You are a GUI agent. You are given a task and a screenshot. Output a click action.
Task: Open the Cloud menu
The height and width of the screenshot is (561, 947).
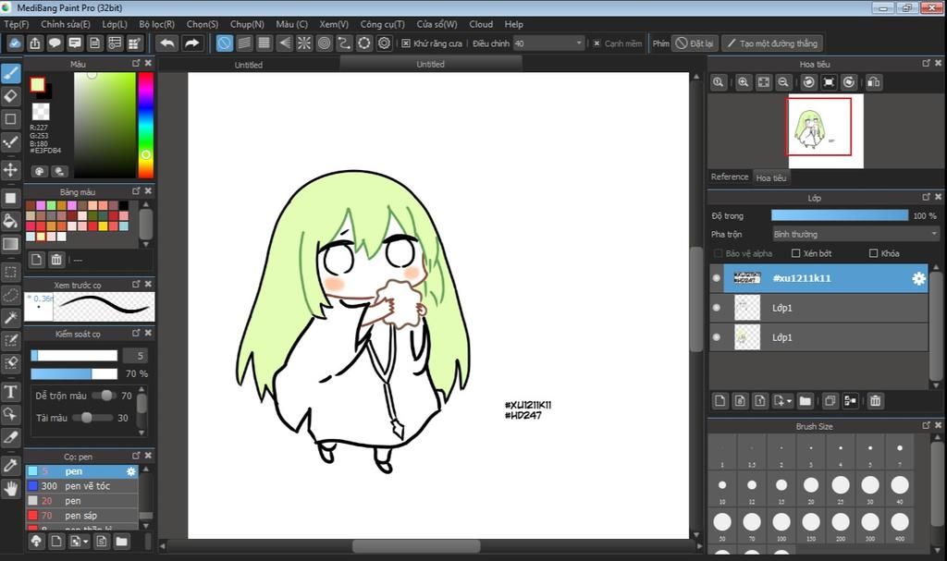(481, 24)
